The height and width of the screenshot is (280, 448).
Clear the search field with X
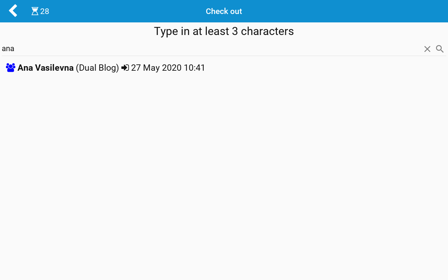pyautogui.click(x=427, y=49)
